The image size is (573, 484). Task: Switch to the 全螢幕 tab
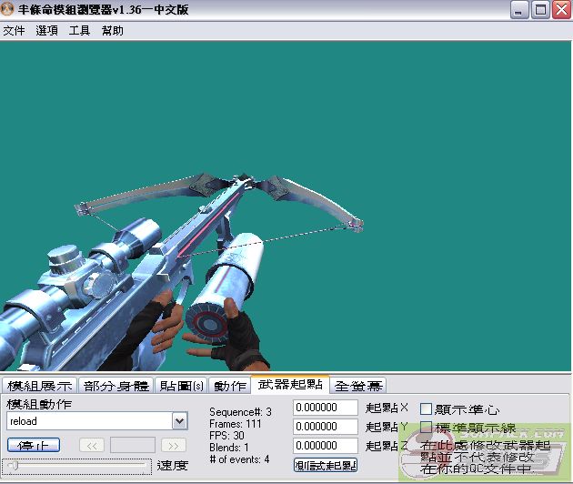357,385
